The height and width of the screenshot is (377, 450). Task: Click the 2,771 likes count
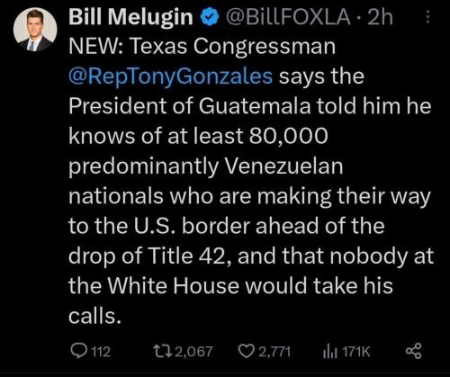tap(274, 352)
